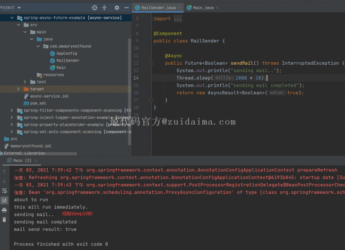Toggle fold marker beside import line
Viewport: 345px width, 250px height.
(151, 19)
